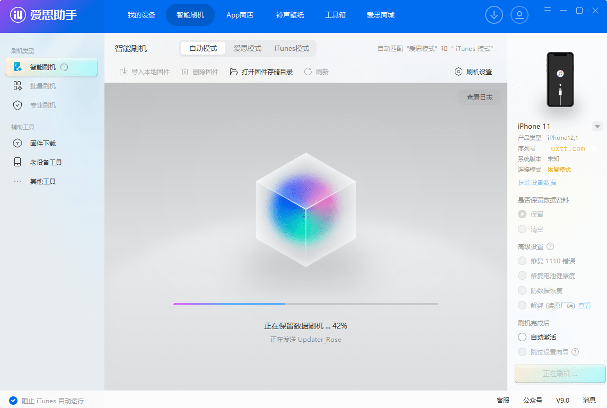Click the loading spinner beside 智能刷机

pyautogui.click(x=64, y=67)
